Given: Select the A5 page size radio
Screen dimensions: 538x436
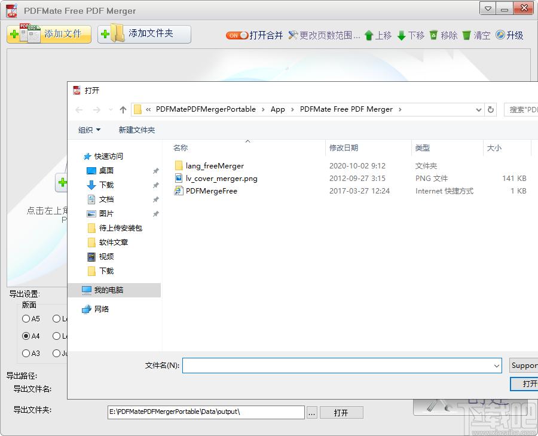Looking at the screenshot, I should pyautogui.click(x=26, y=319).
